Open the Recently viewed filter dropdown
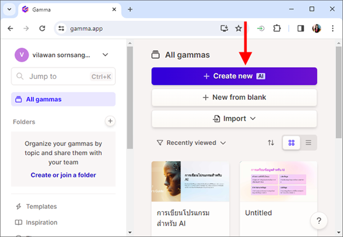This screenshot has width=343, height=237. pyautogui.click(x=191, y=143)
